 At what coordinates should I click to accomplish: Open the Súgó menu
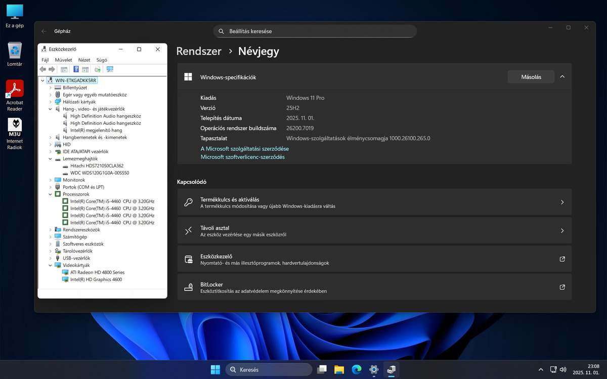pyautogui.click(x=102, y=60)
